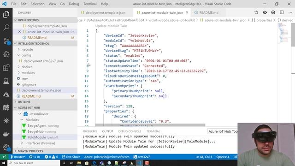This screenshot has width=295, height=166.
Task: Open the Terminal menu
Action: pyautogui.click(x=90, y=4)
